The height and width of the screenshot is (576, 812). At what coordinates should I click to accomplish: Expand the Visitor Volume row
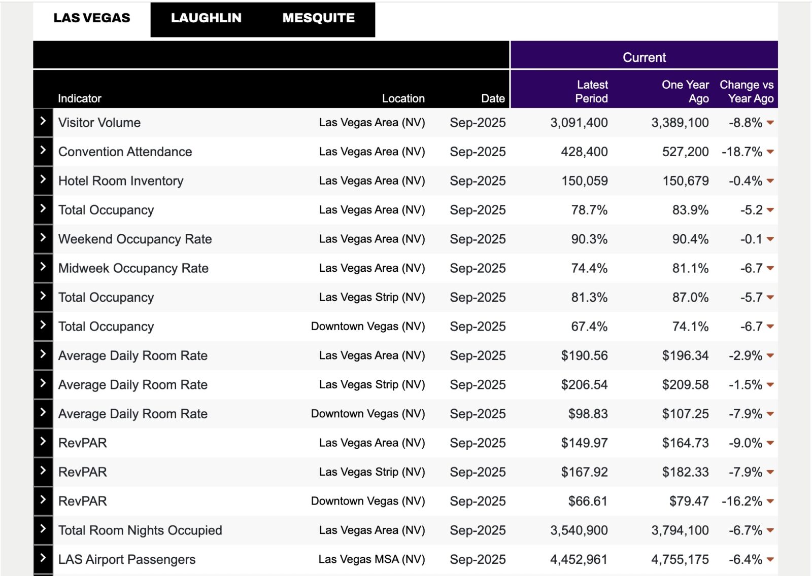pyautogui.click(x=43, y=121)
